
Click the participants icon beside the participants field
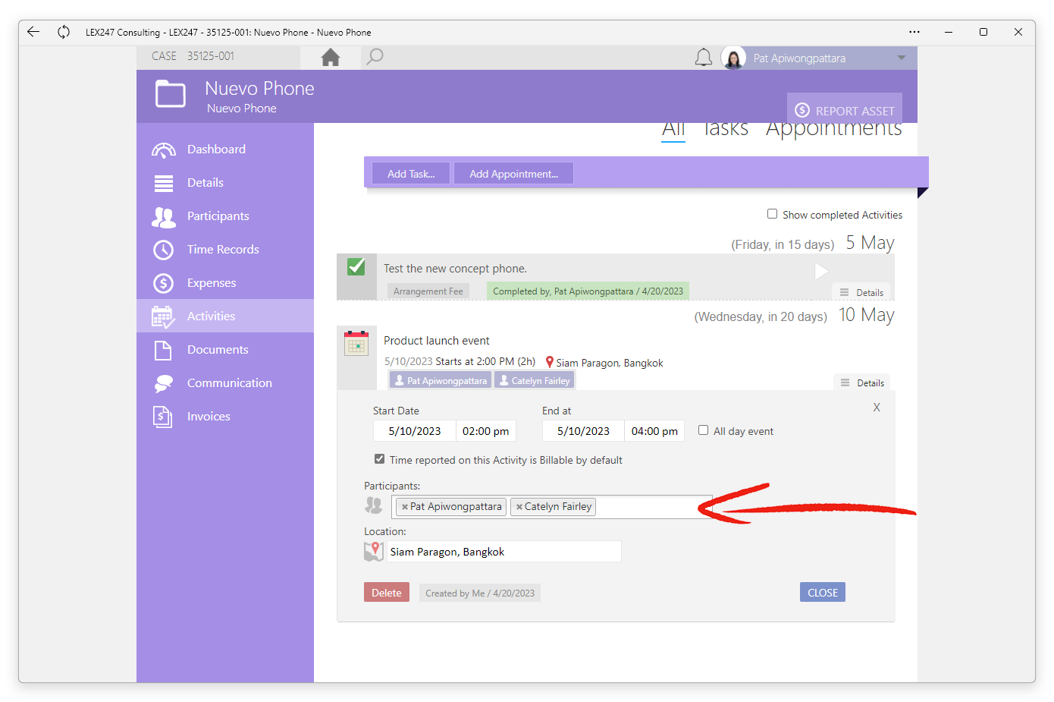[x=374, y=505]
